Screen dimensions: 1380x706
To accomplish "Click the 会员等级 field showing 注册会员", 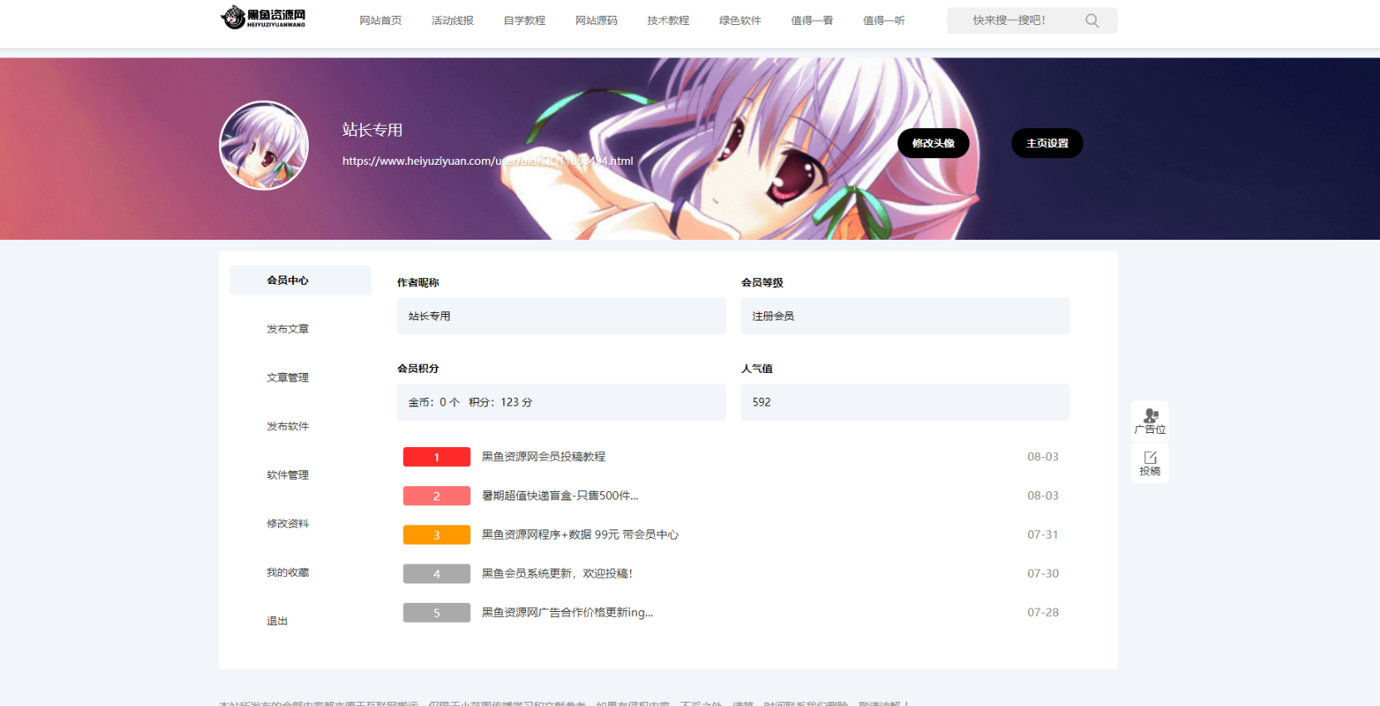I will (906, 316).
